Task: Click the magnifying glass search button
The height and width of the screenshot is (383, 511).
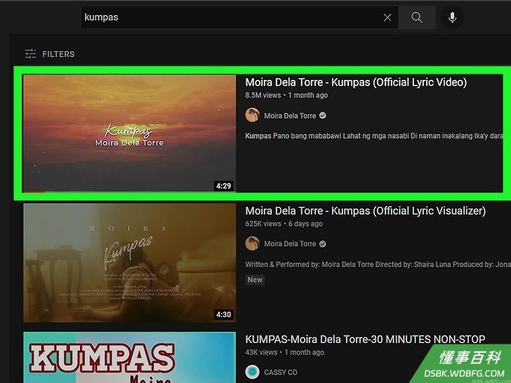Action: (x=417, y=18)
